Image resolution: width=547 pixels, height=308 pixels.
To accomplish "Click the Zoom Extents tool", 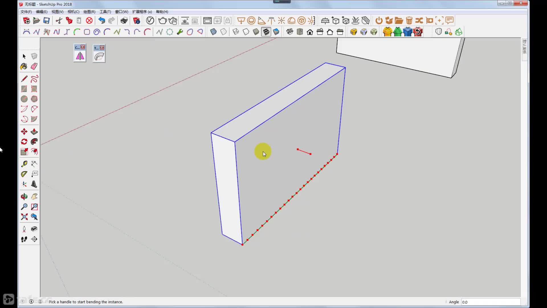I will (x=24, y=217).
